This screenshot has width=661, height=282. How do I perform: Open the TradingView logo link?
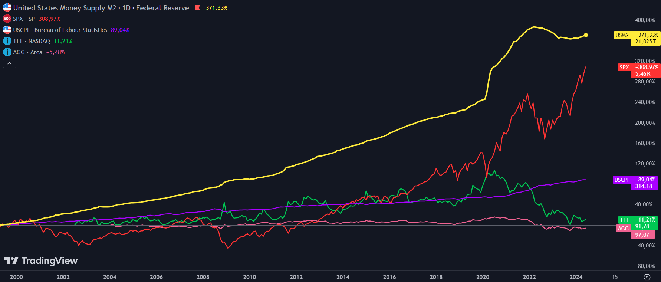pyautogui.click(x=41, y=261)
